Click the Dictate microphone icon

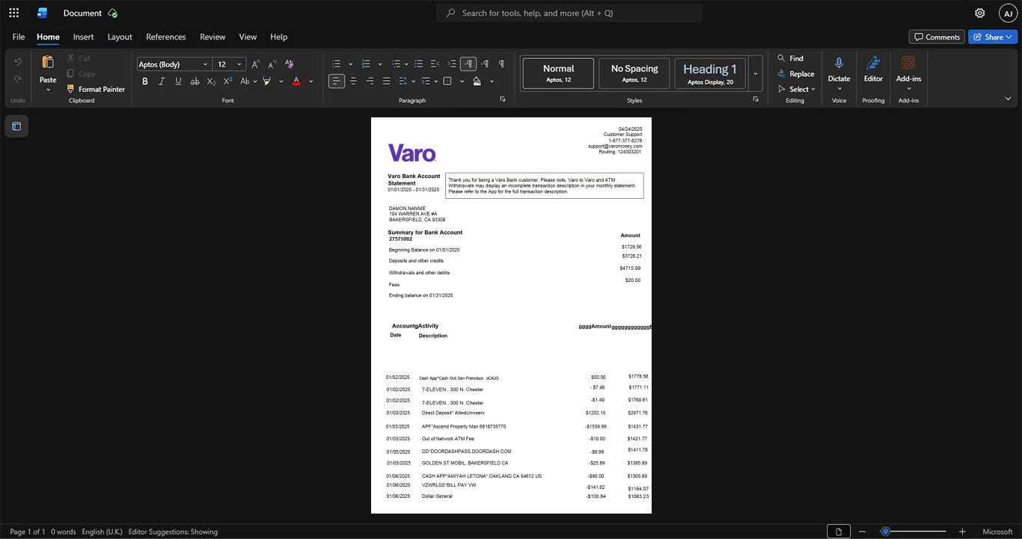click(839, 64)
